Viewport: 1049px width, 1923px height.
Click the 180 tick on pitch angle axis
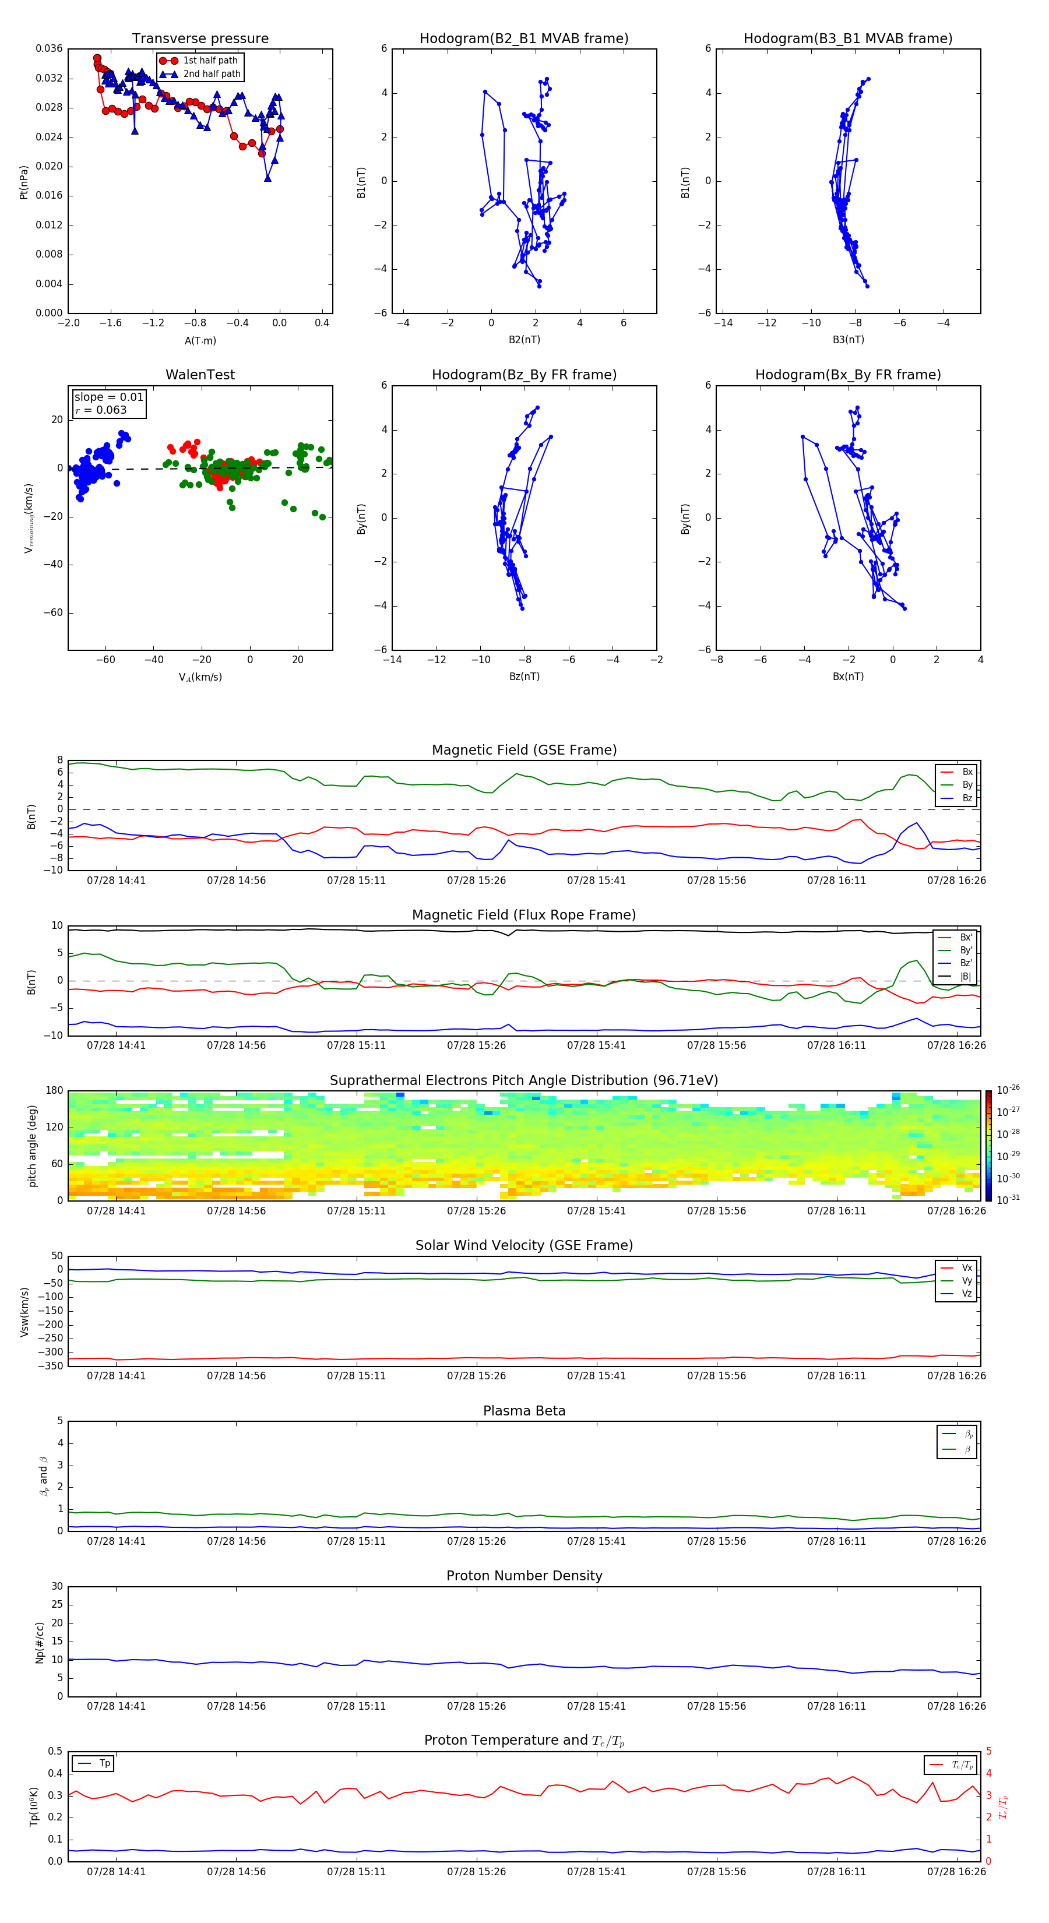pos(55,1091)
